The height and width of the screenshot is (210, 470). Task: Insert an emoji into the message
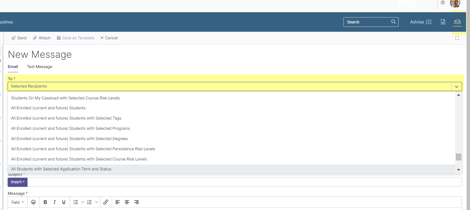click(33, 202)
